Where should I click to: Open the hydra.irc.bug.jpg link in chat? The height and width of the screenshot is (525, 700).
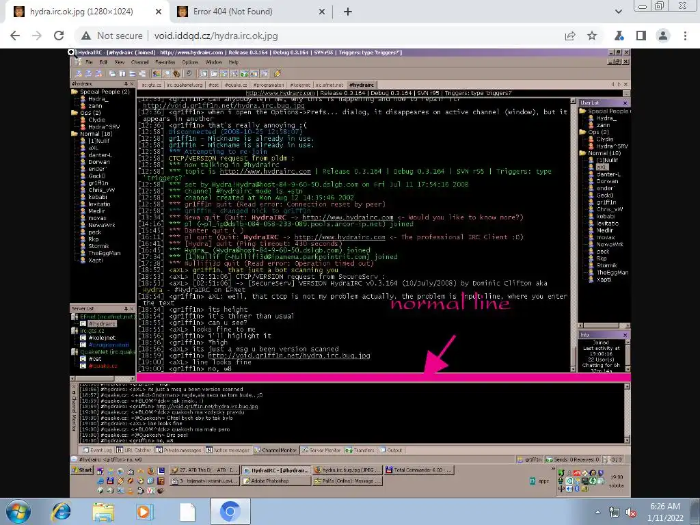pyautogui.click(x=289, y=355)
